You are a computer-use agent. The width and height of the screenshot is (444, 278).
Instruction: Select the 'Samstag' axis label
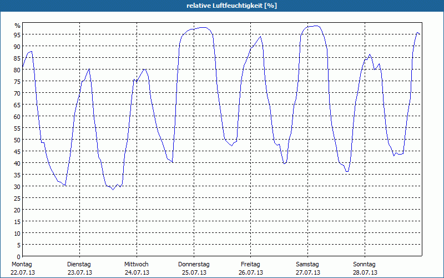pos(307,264)
